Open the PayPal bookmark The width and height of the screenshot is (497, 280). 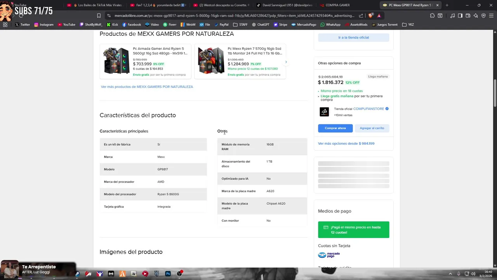[221, 24]
